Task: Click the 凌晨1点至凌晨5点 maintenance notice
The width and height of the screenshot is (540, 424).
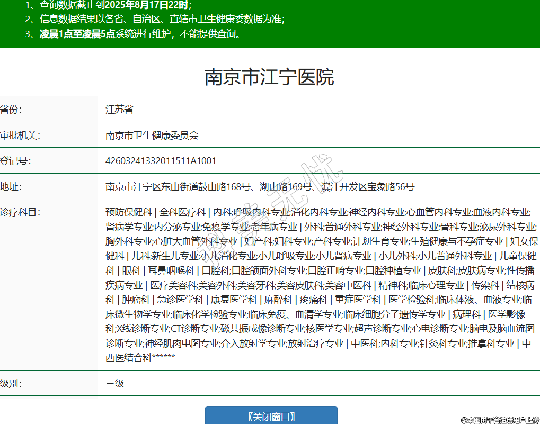Action: coord(77,34)
